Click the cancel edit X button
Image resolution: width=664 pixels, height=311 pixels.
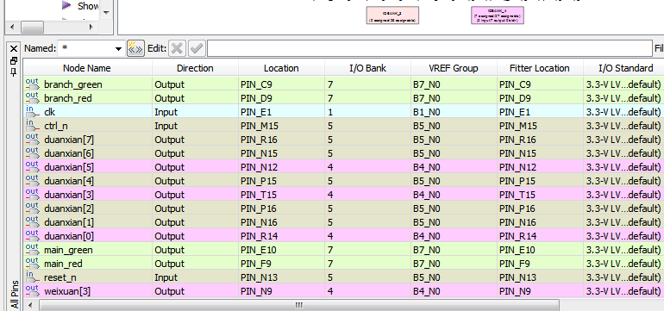pyautogui.click(x=177, y=48)
